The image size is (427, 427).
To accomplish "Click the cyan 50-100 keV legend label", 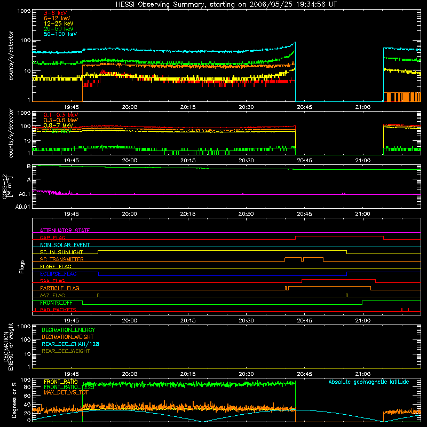I will (x=60, y=34).
